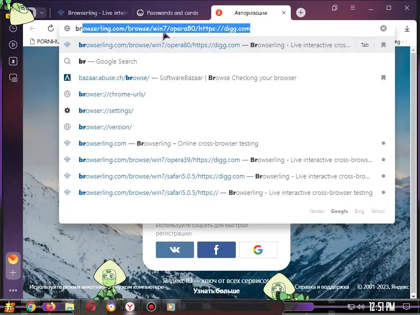
Task: Click the gray dot on the browserling.com suggestion
Action: coord(383,143)
